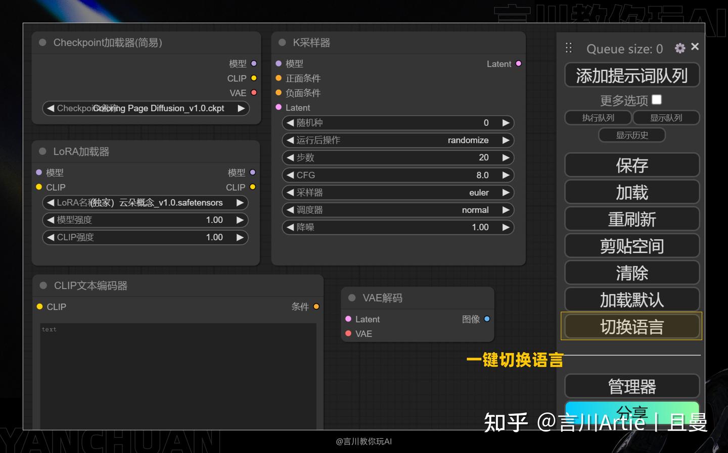Image resolution: width=728 pixels, height=453 pixels.
Task: Click the 分享 share button
Action: point(631,412)
